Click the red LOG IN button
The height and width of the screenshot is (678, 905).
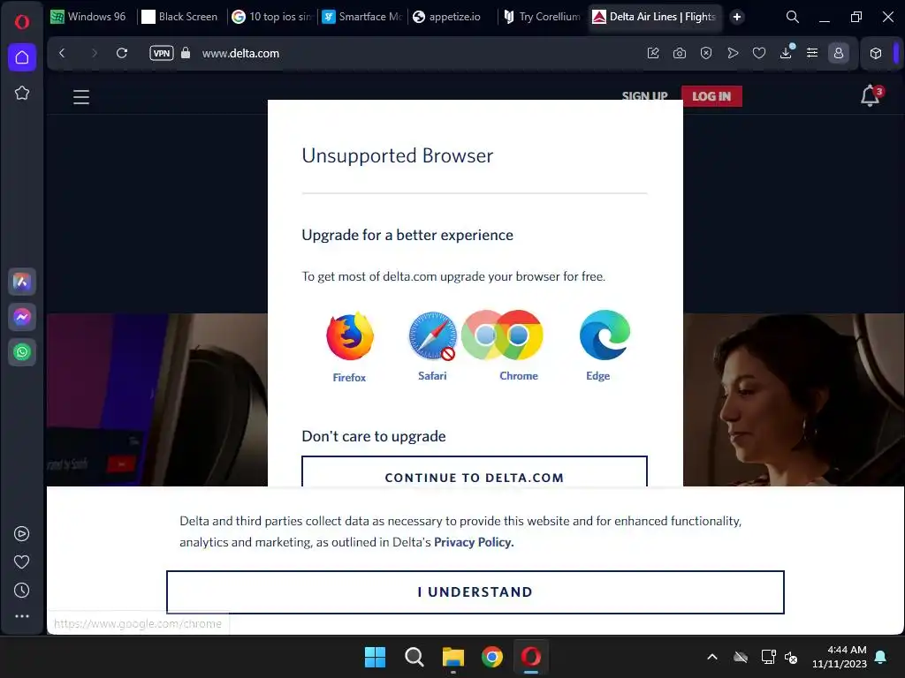(711, 96)
